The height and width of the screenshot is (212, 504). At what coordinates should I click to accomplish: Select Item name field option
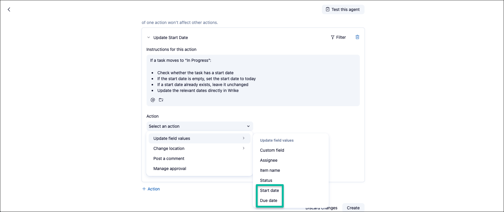270,170
